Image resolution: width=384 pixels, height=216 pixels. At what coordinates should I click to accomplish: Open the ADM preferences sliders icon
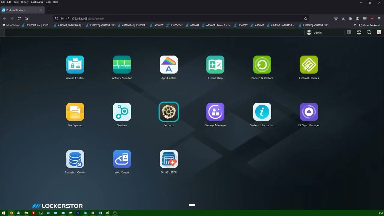click(x=379, y=32)
